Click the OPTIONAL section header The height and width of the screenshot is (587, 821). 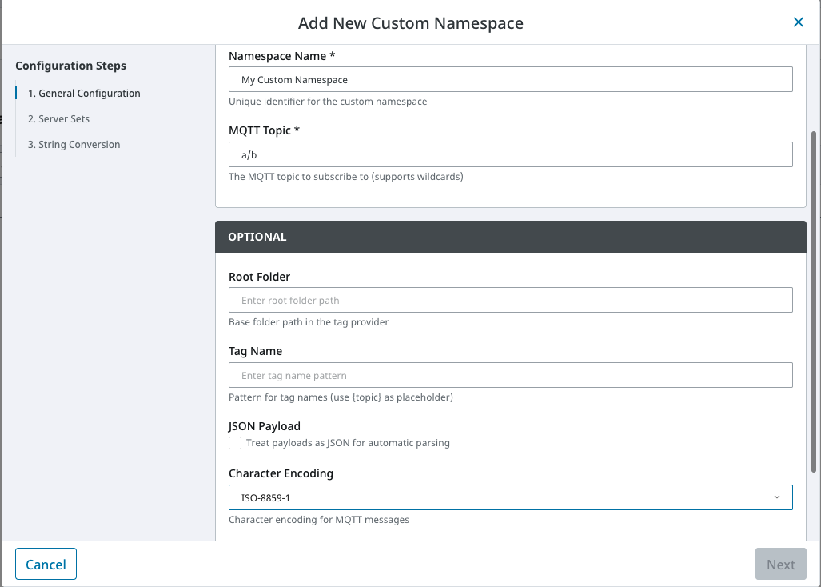510,237
